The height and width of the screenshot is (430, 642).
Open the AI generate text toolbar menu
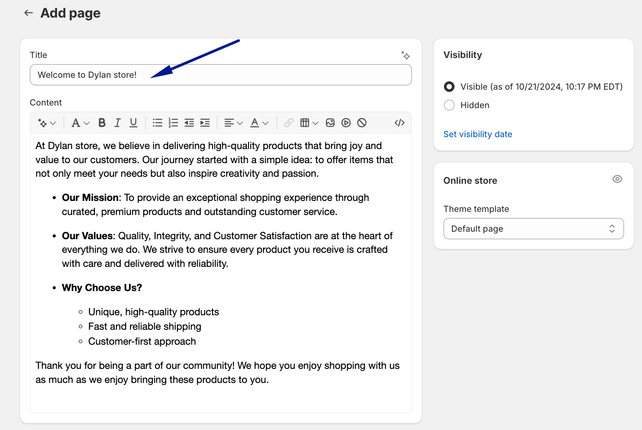[47, 123]
